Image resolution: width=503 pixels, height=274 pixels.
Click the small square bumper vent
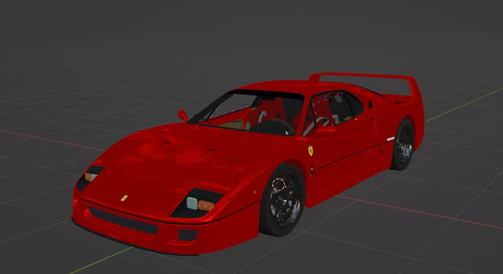tap(188, 235)
